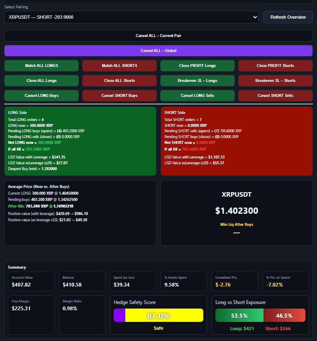
Task: Click the Summary heading
Action: coord(17,267)
